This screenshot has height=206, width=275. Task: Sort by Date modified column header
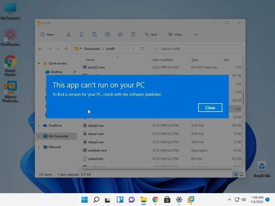tap(162, 60)
